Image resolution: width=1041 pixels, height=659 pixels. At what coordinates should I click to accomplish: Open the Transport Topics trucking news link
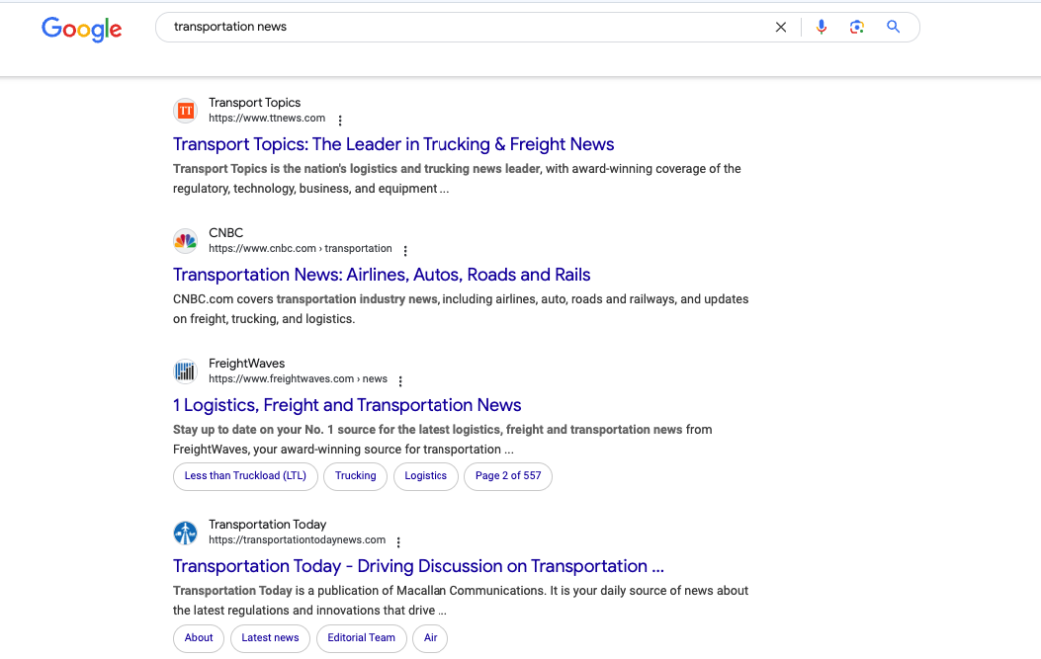pyautogui.click(x=392, y=144)
